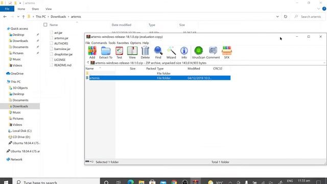Viewport: 327px width, 184px height.
Task: Click the Explorer up-directory arrow
Action: 24,17
